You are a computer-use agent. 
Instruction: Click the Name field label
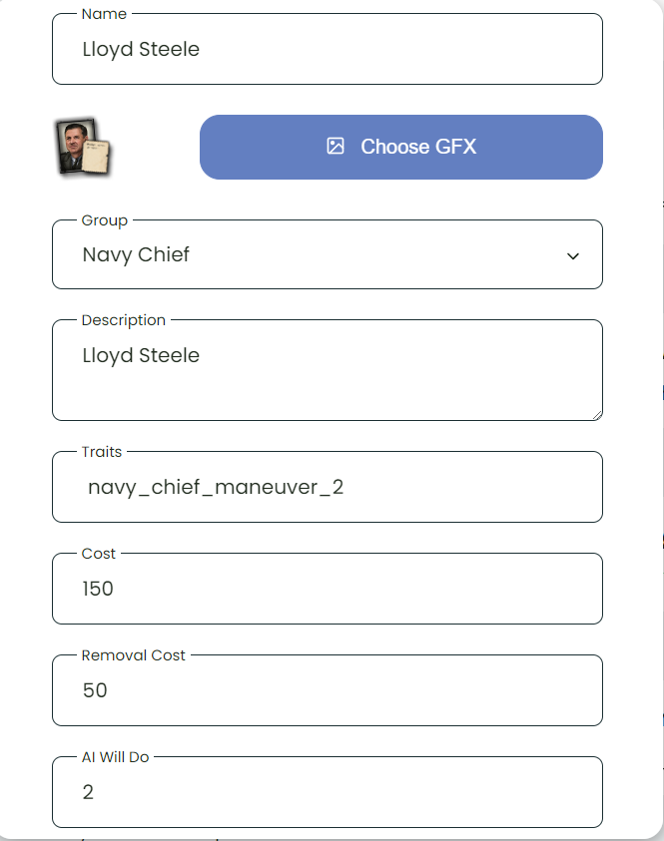[x=104, y=14]
